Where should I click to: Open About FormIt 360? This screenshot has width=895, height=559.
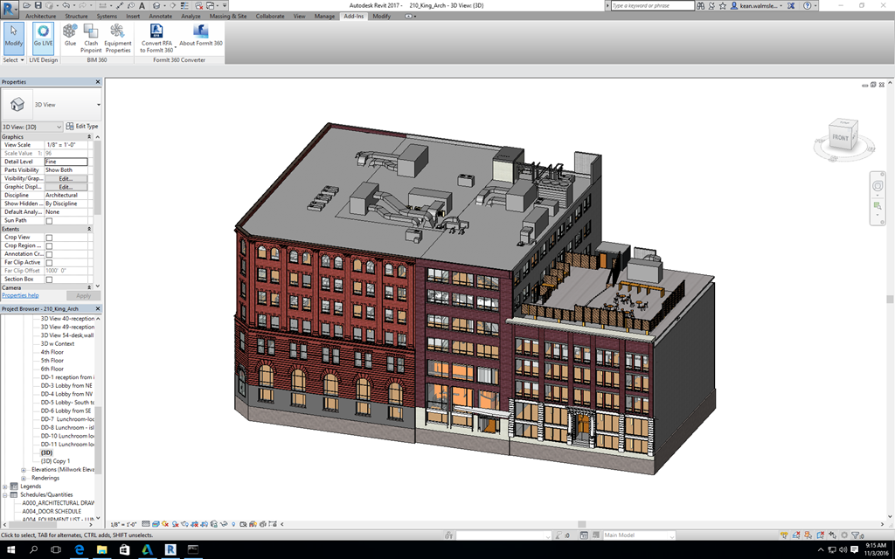point(200,36)
